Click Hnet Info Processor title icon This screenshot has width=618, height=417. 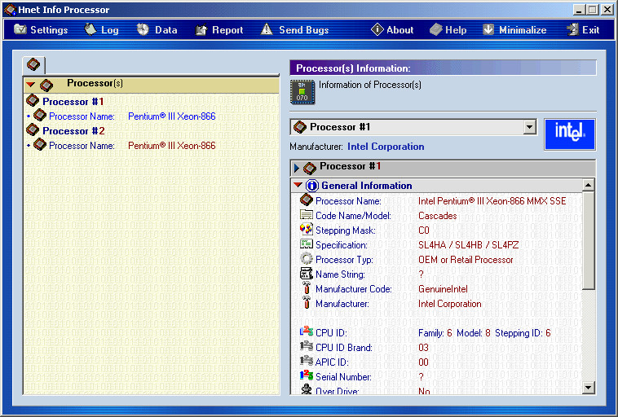10,10
